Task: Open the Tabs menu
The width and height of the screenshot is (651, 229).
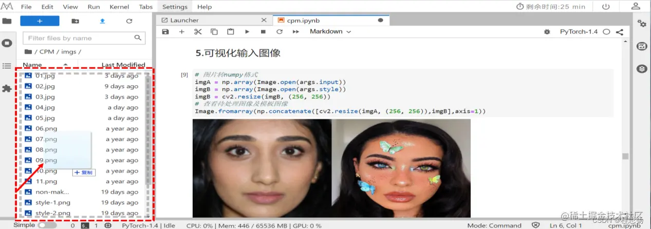Action: (146, 7)
